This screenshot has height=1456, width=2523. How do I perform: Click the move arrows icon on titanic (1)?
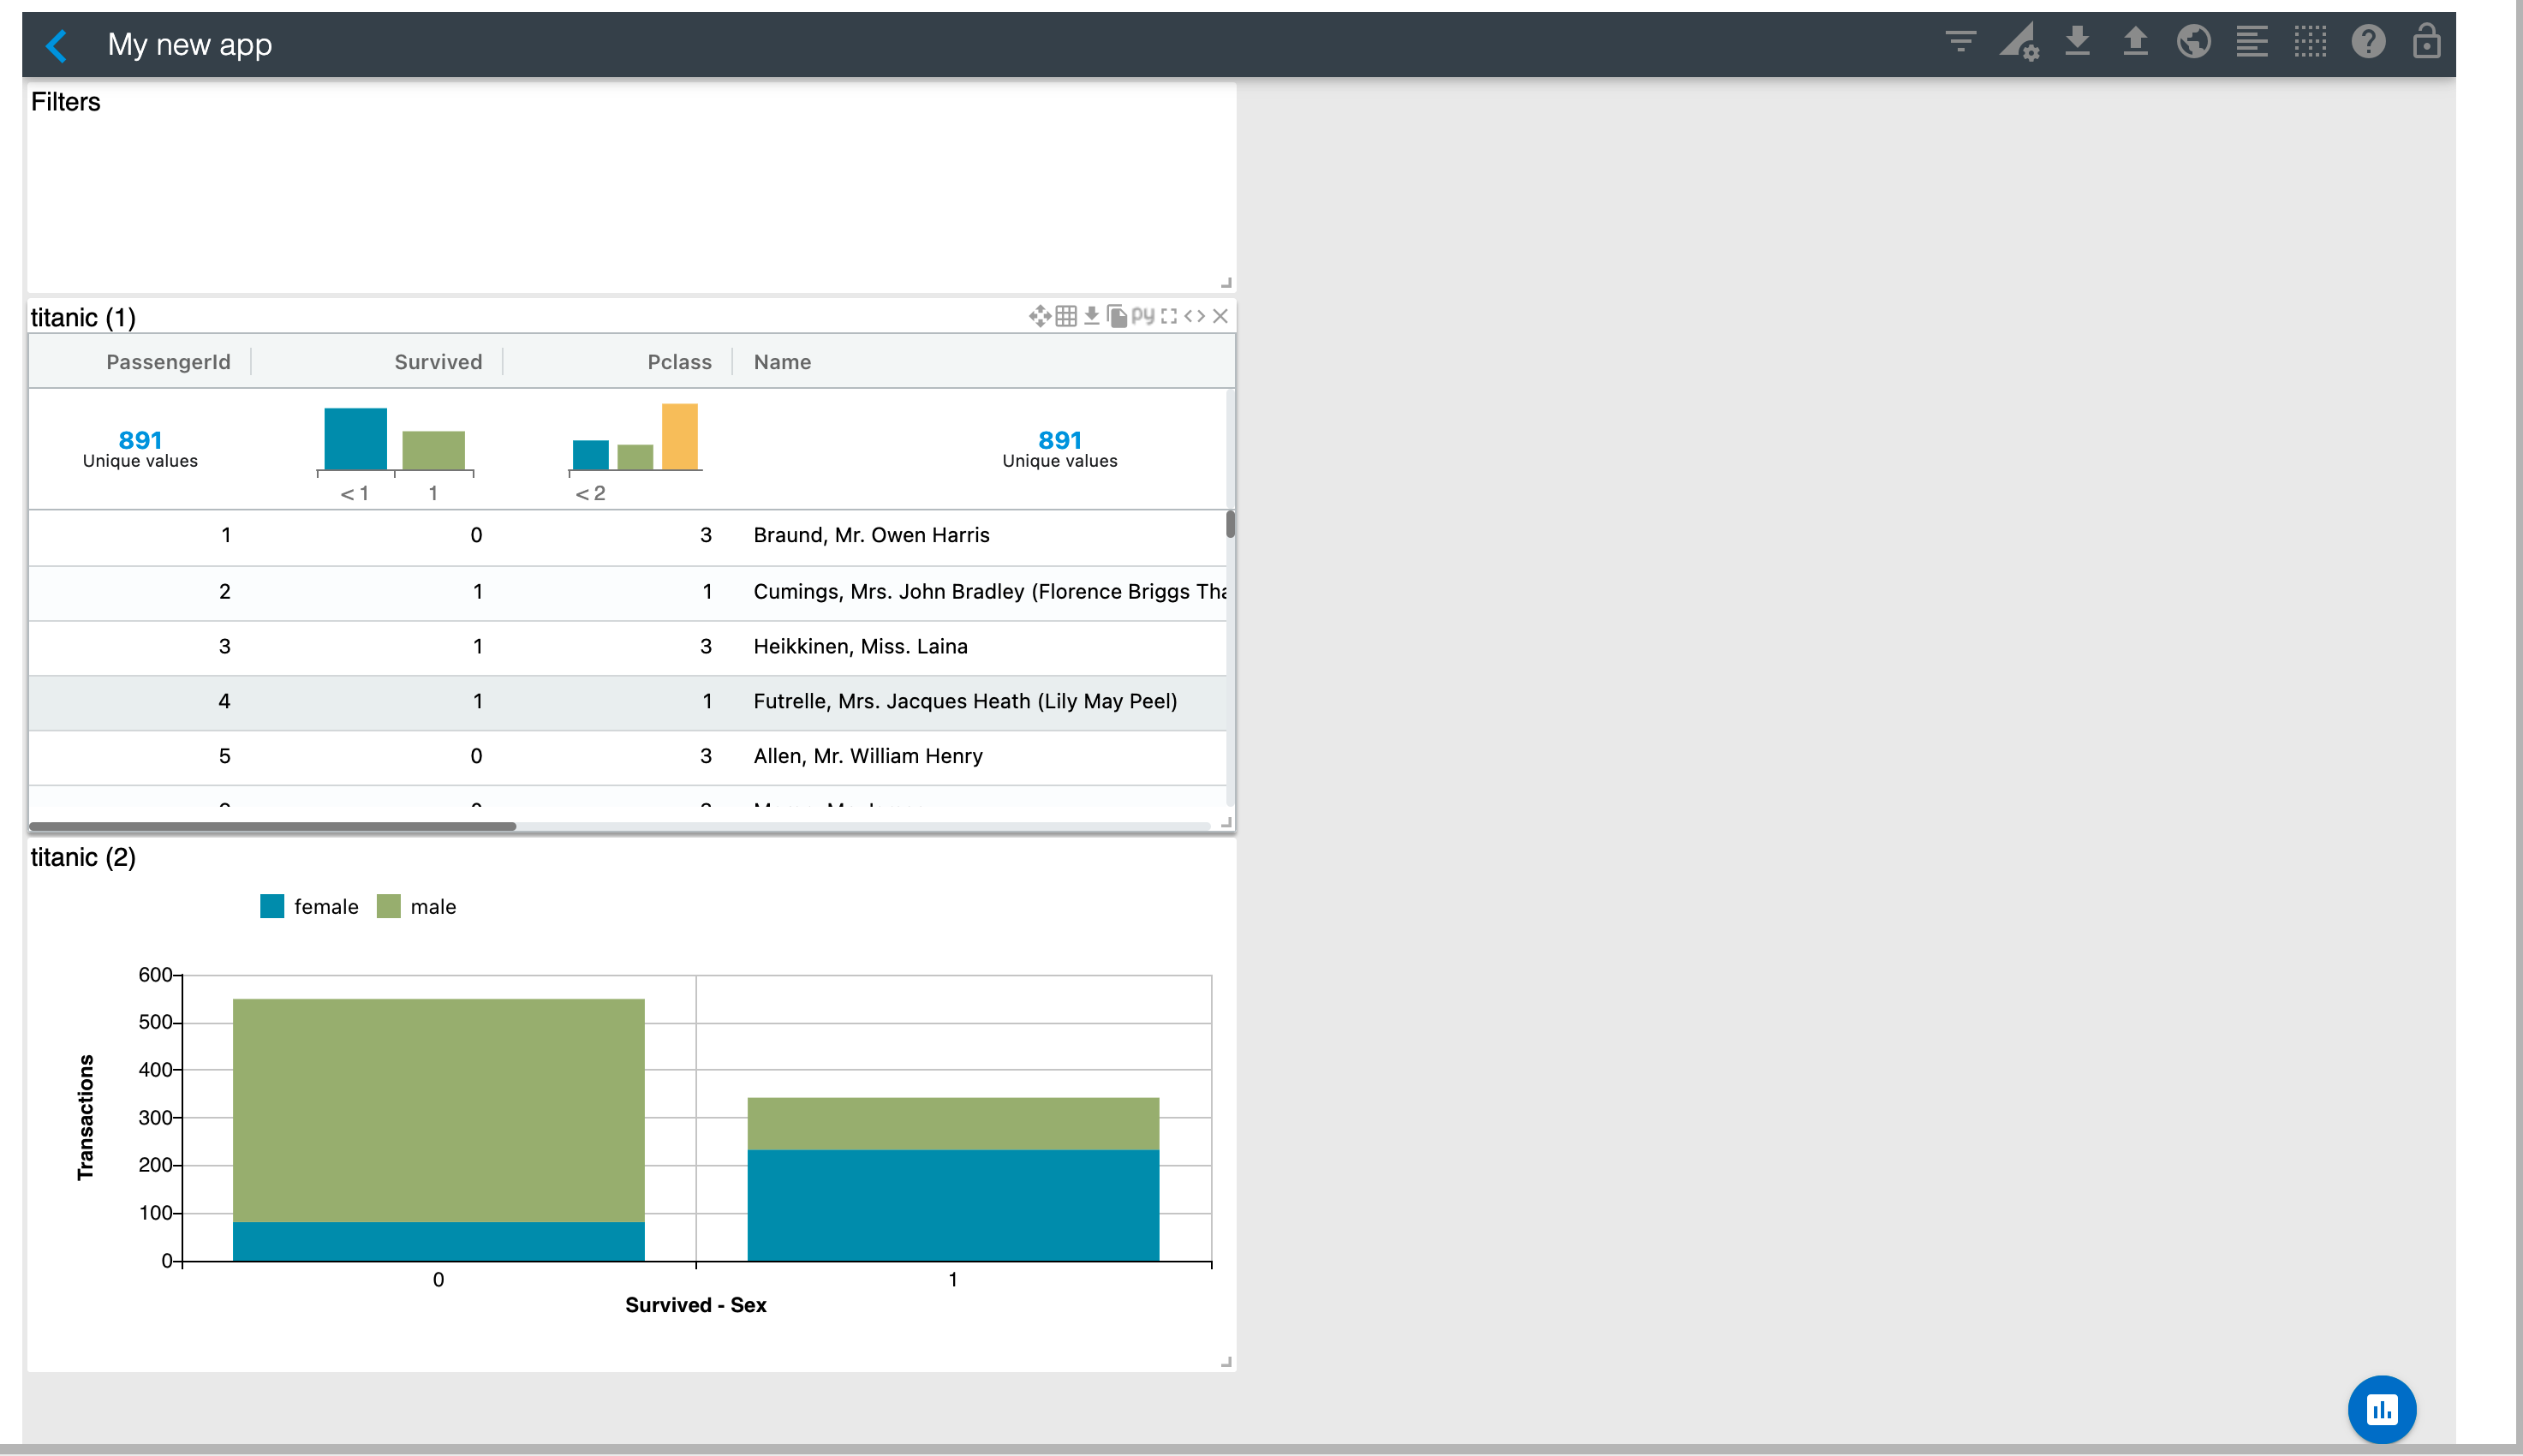tap(1040, 316)
